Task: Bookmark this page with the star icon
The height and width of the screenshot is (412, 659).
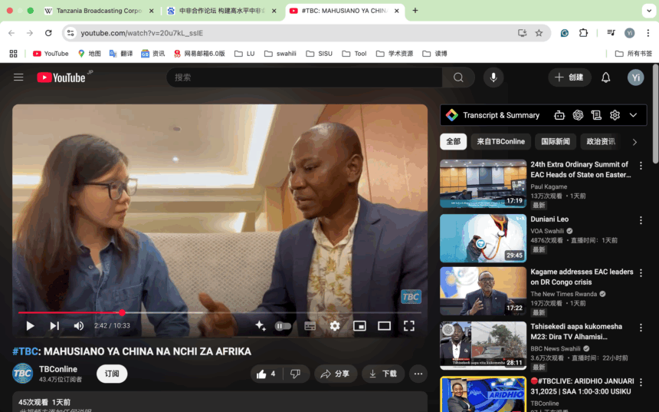Action: [x=539, y=33]
